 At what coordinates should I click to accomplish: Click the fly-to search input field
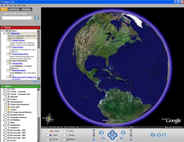17,18
